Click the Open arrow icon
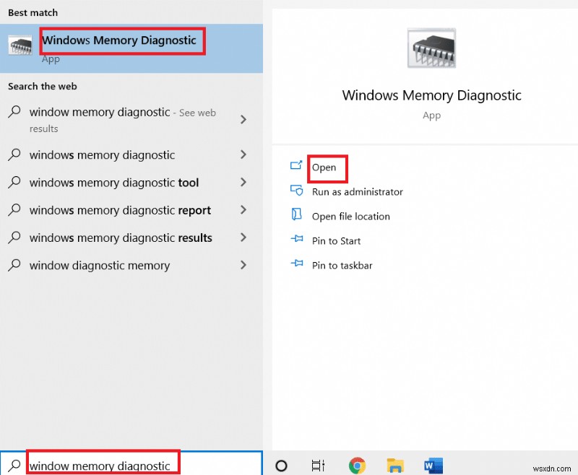This screenshot has width=578, height=475. [x=298, y=166]
